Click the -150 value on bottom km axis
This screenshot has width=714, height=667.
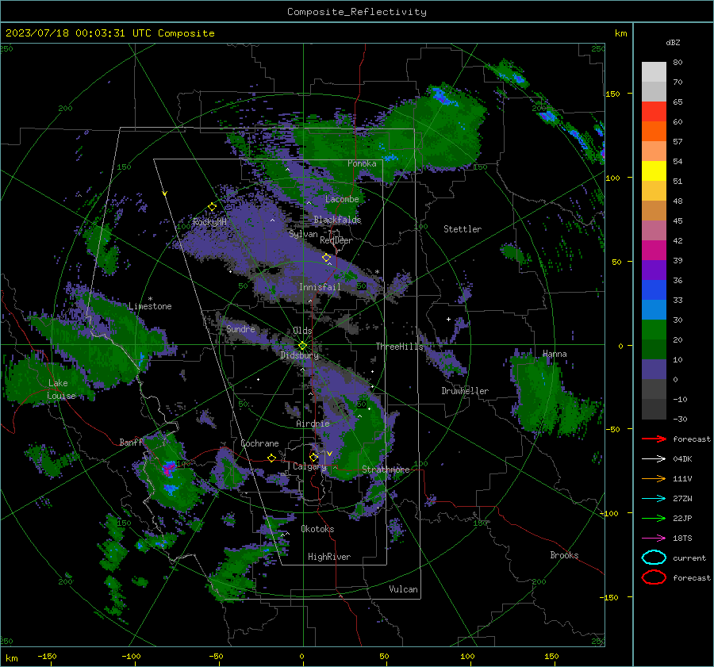(x=47, y=656)
